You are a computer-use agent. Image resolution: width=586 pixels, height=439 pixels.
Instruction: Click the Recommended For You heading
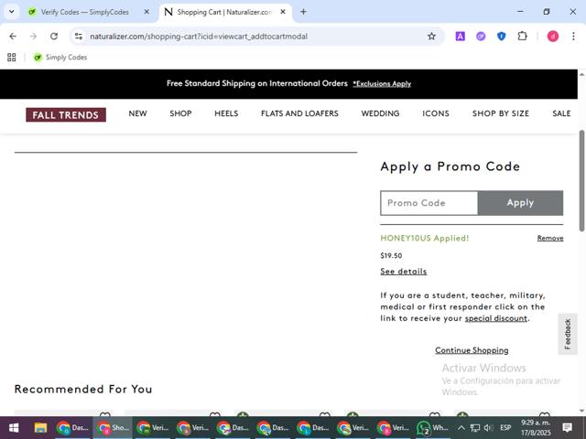click(x=83, y=389)
